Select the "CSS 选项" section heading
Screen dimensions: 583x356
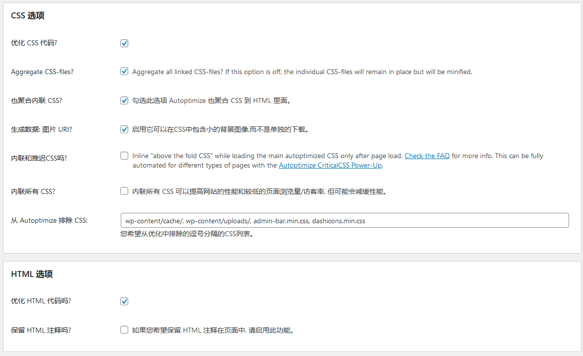point(27,15)
